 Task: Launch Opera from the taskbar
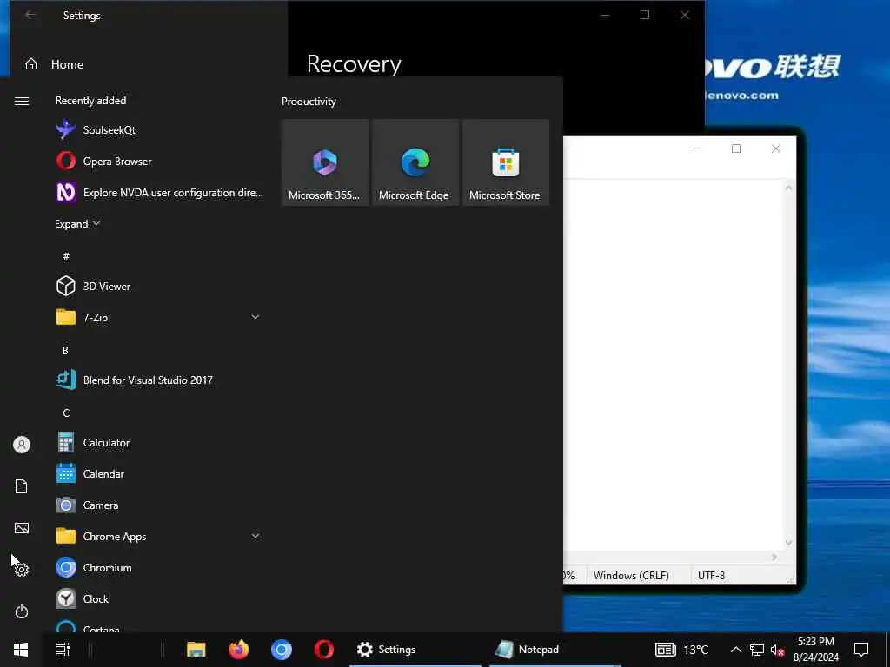pos(323,650)
